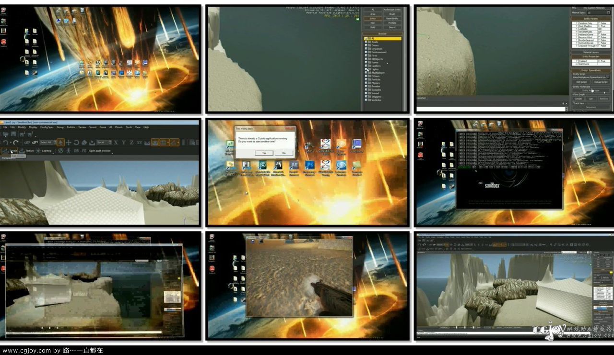Toggle the RenderNearest checkbox
614x355 pixels.
599,40
